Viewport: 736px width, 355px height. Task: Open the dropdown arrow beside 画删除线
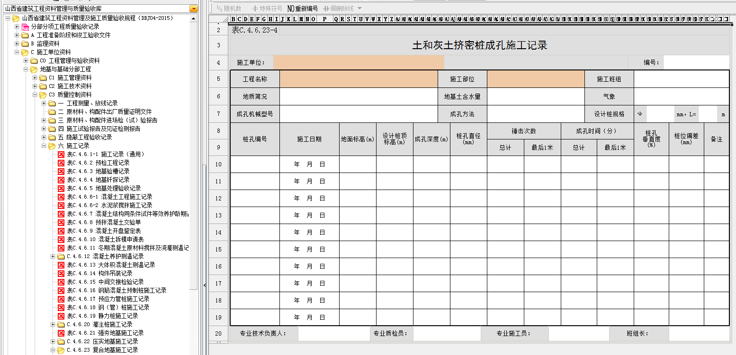pos(359,9)
